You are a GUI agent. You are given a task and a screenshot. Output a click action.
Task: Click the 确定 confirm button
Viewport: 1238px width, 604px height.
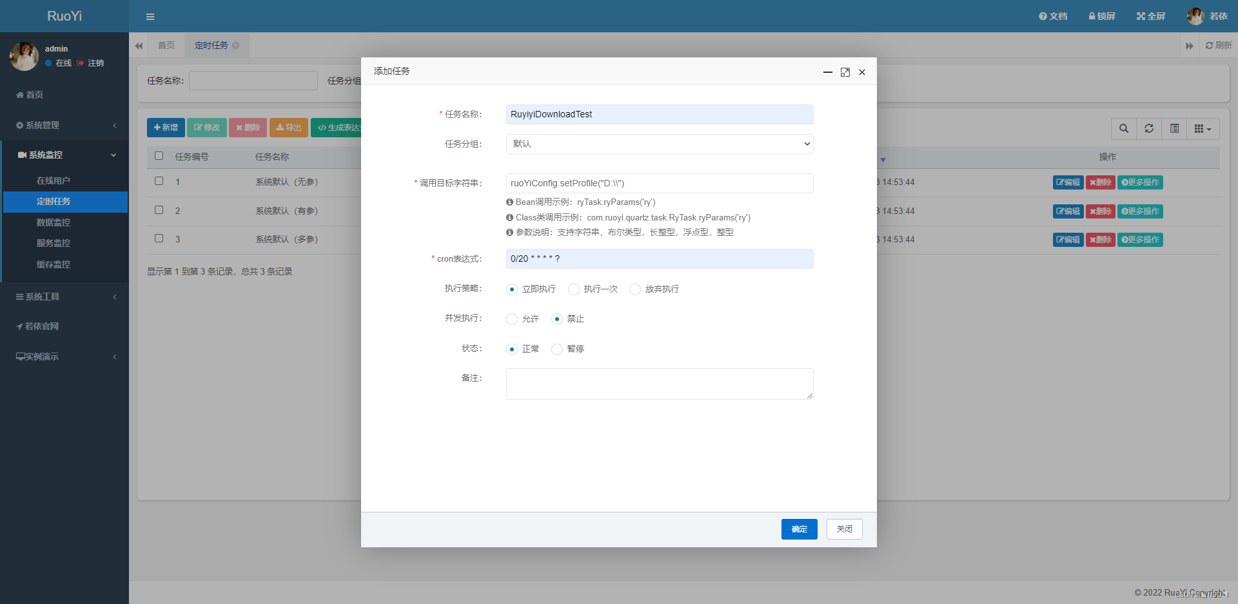coord(799,529)
